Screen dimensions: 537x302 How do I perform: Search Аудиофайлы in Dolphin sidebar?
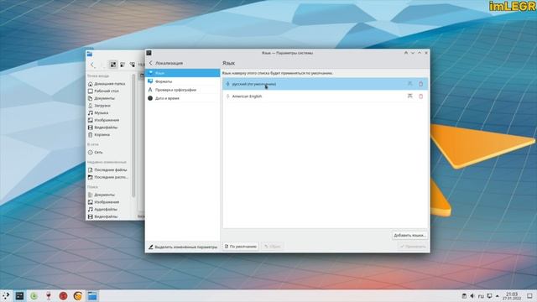point(109,209)
